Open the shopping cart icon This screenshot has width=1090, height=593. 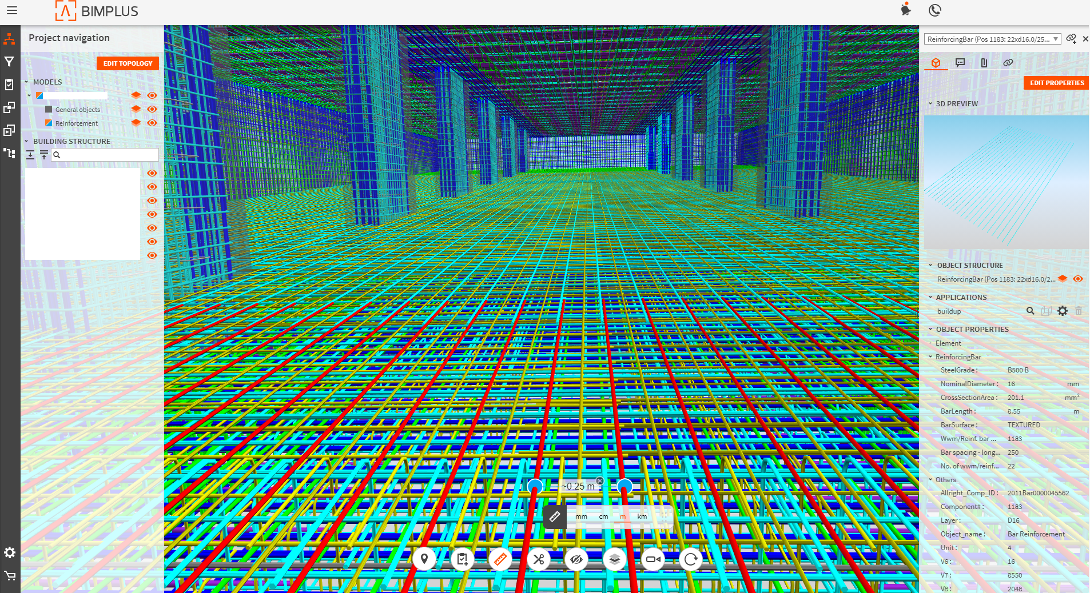pos(10,576)
